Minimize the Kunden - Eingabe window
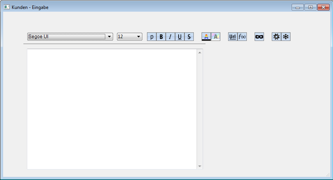Image resolution: width=333 pixels, height=180 pixels. click(x=298, y=7)
